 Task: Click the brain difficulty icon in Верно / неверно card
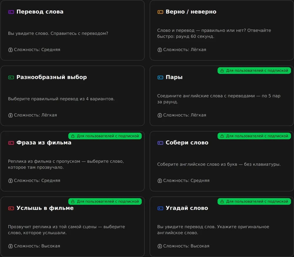pyautogui.click(x=160, y=50)
